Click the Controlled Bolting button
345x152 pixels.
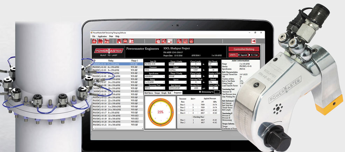point(244,49)
